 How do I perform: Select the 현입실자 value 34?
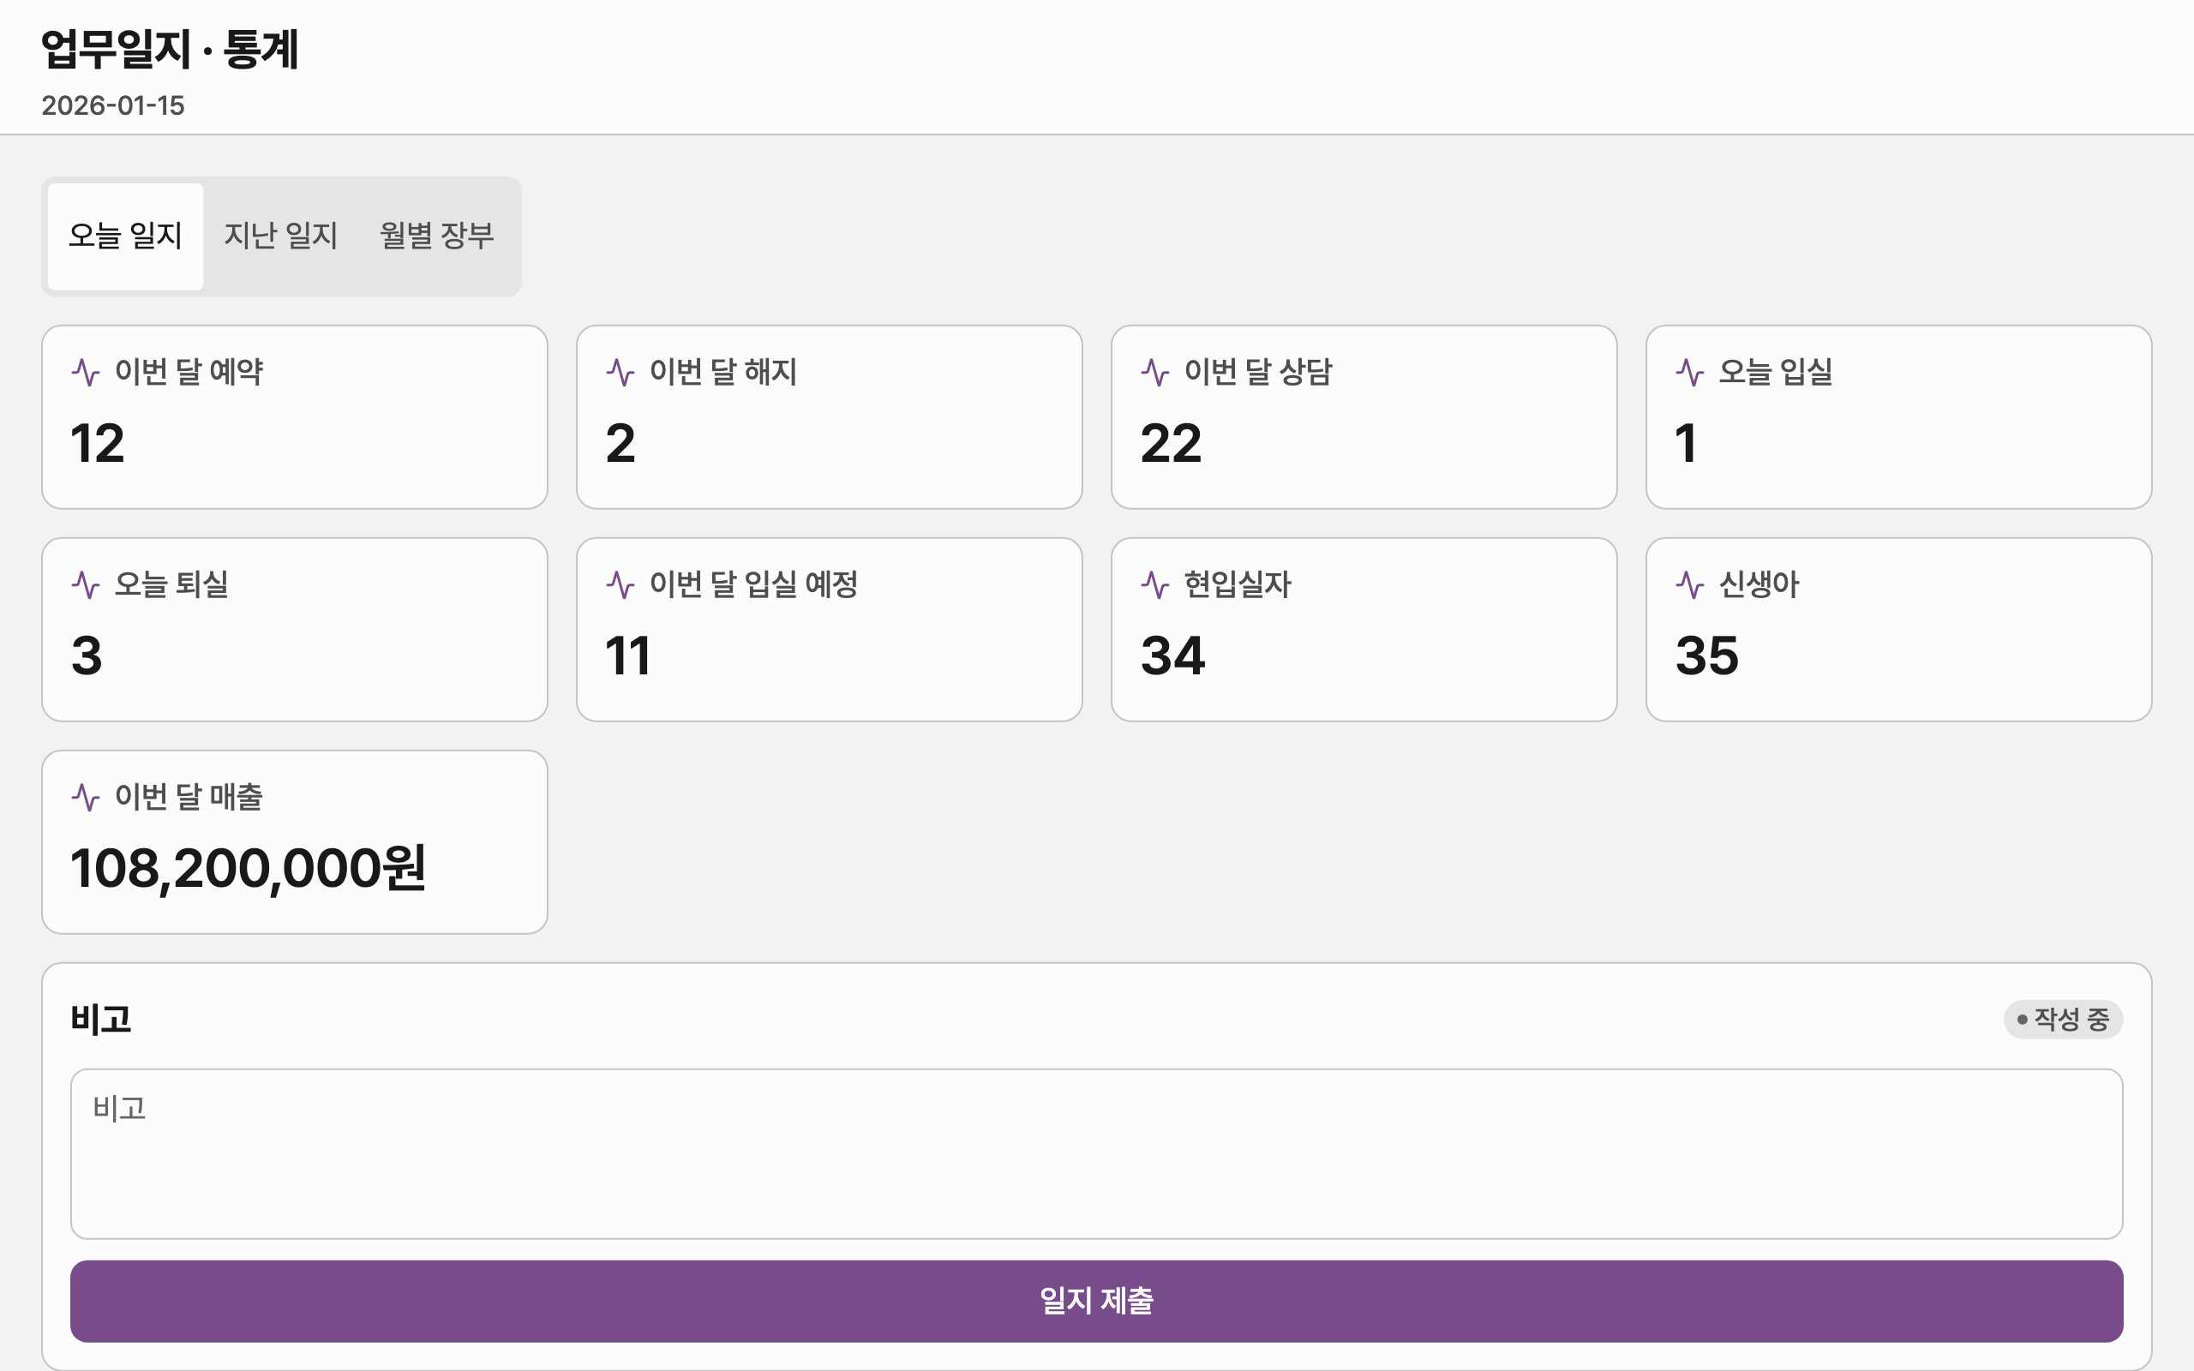[1172, 656]
